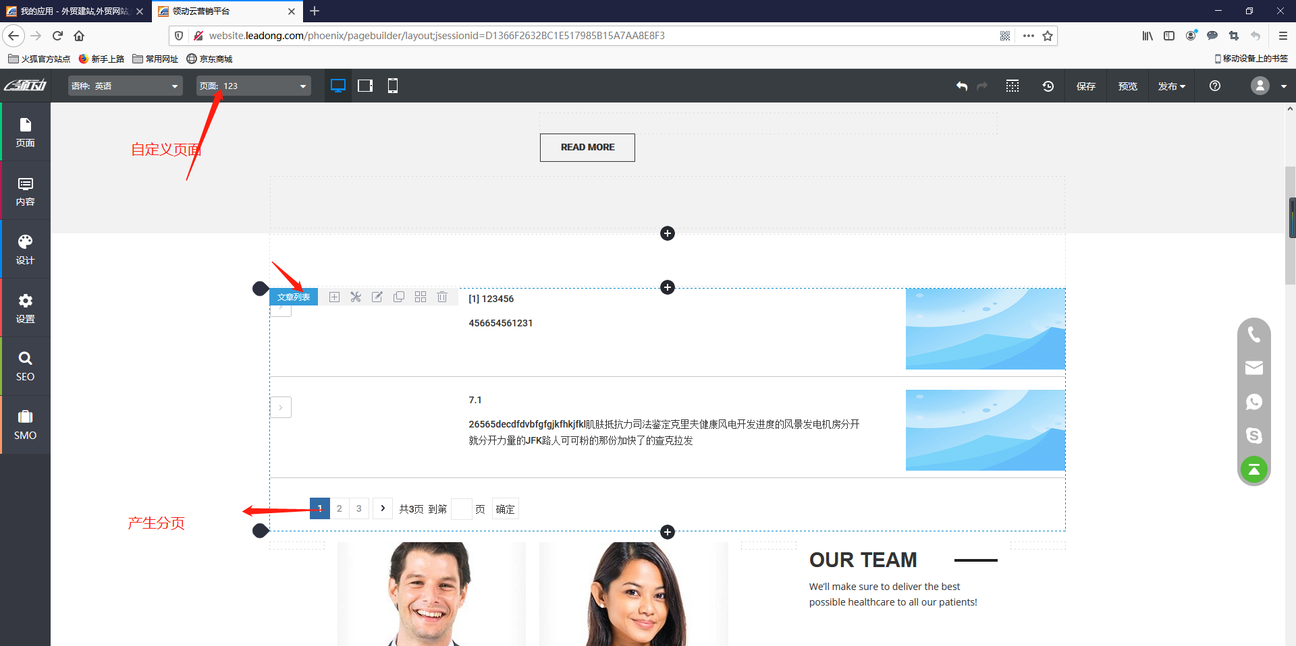This screenshot has width=1296, height=646.
Task: Expand the 发布 publish dropdown
Action: [1171, 86]
